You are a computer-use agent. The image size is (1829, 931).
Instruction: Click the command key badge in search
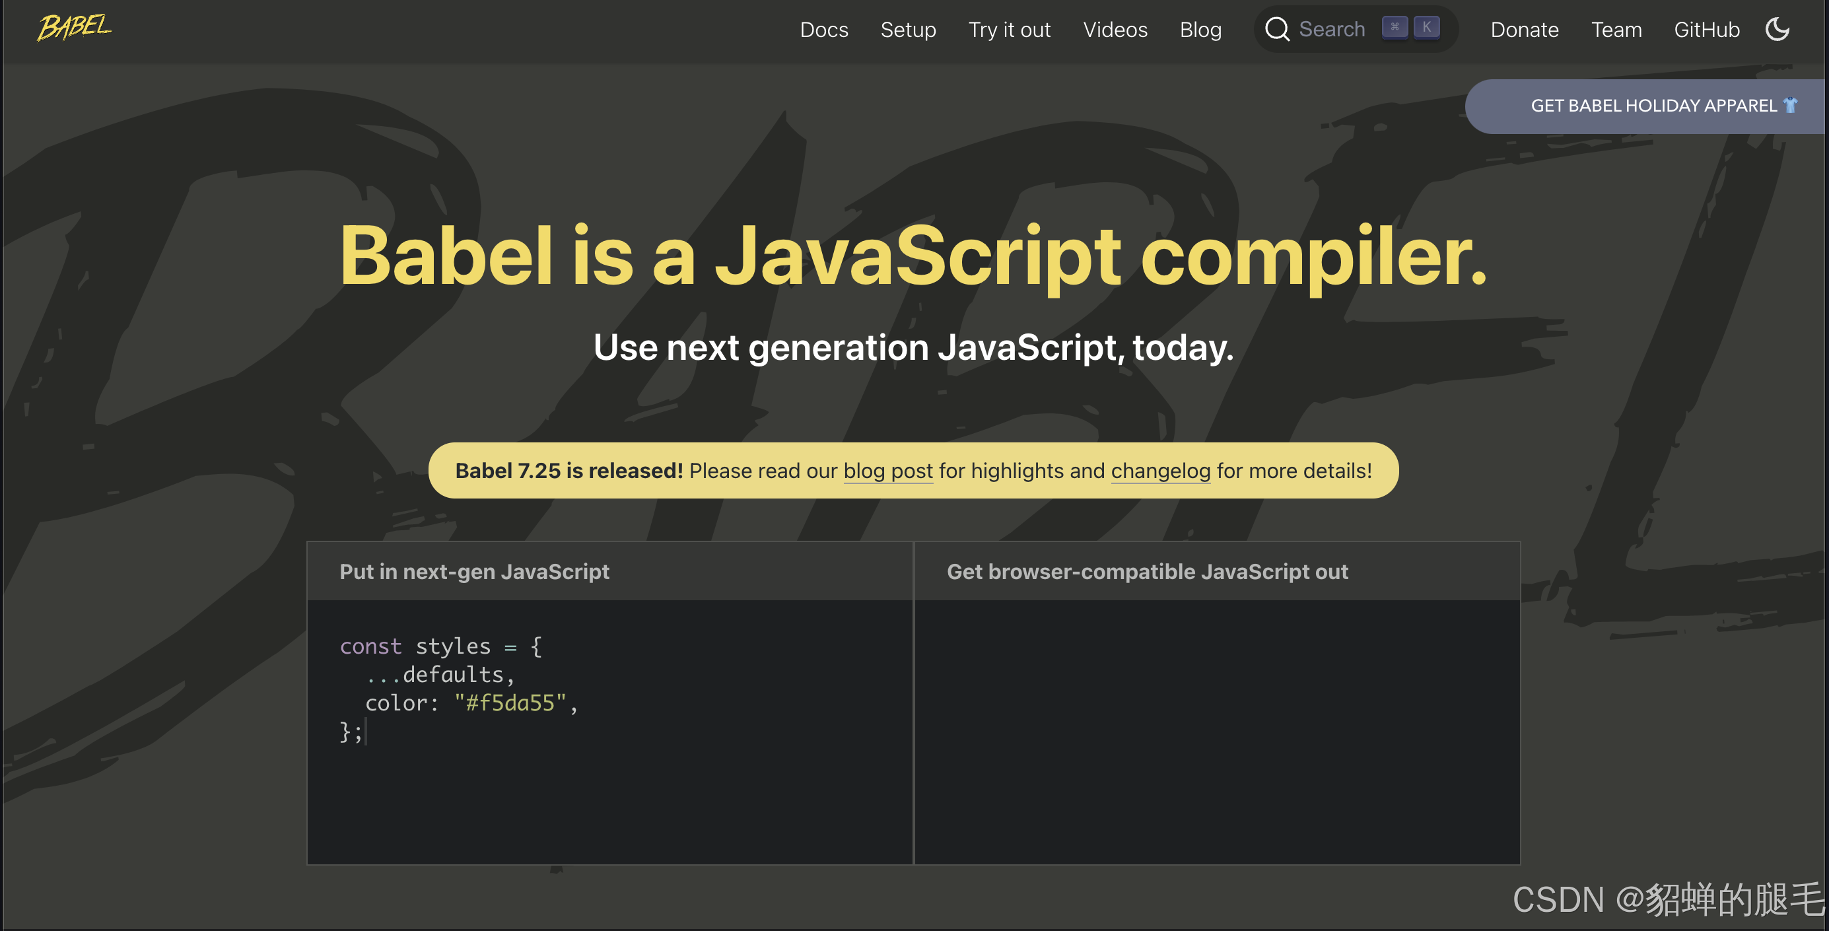(x=1395, y=27)
